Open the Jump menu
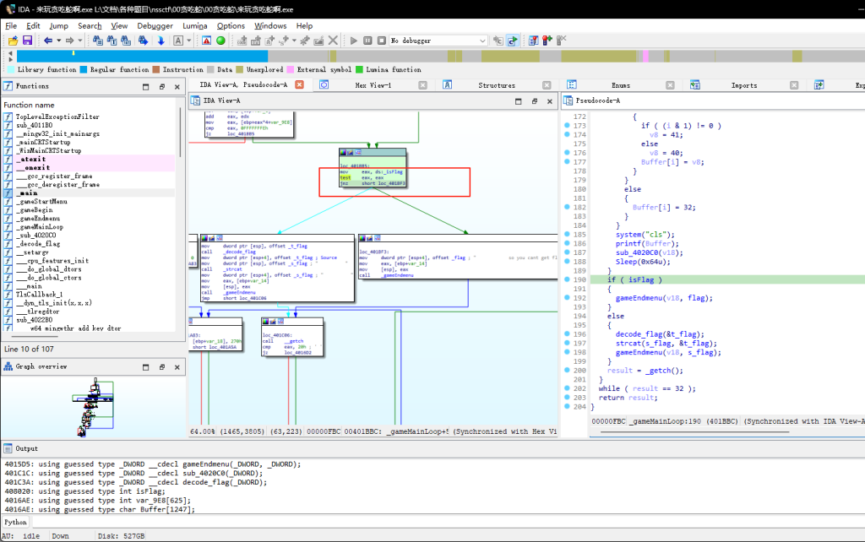 (58, 26)
